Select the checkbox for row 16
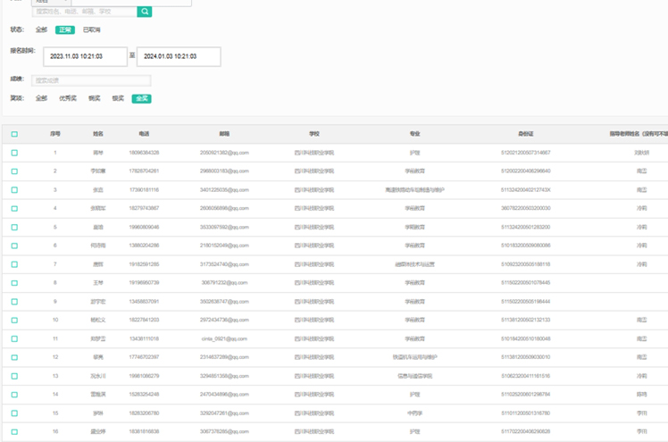 (14, 431)
